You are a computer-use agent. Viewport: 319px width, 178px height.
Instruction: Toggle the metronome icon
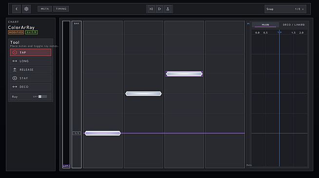pyautogui.click(x=168, y=9)
